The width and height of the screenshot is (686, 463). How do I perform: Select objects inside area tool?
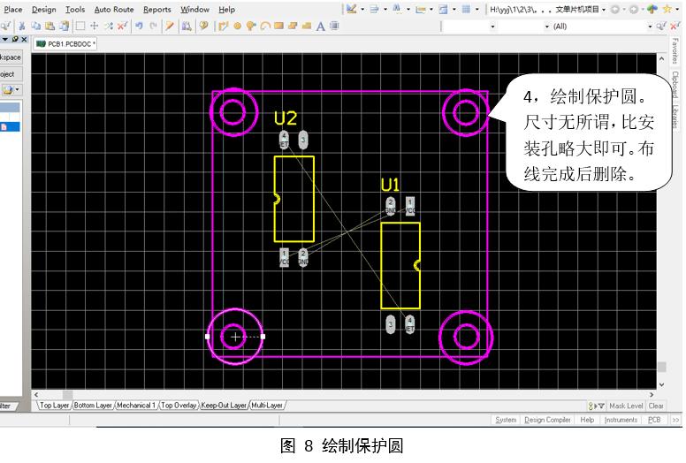(x=80, y=26)
